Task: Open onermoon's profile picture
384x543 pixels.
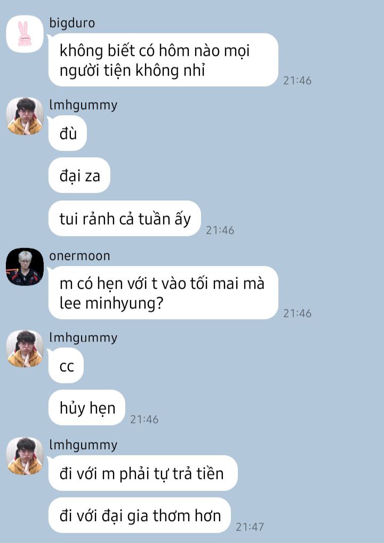Action: (25, 266)
